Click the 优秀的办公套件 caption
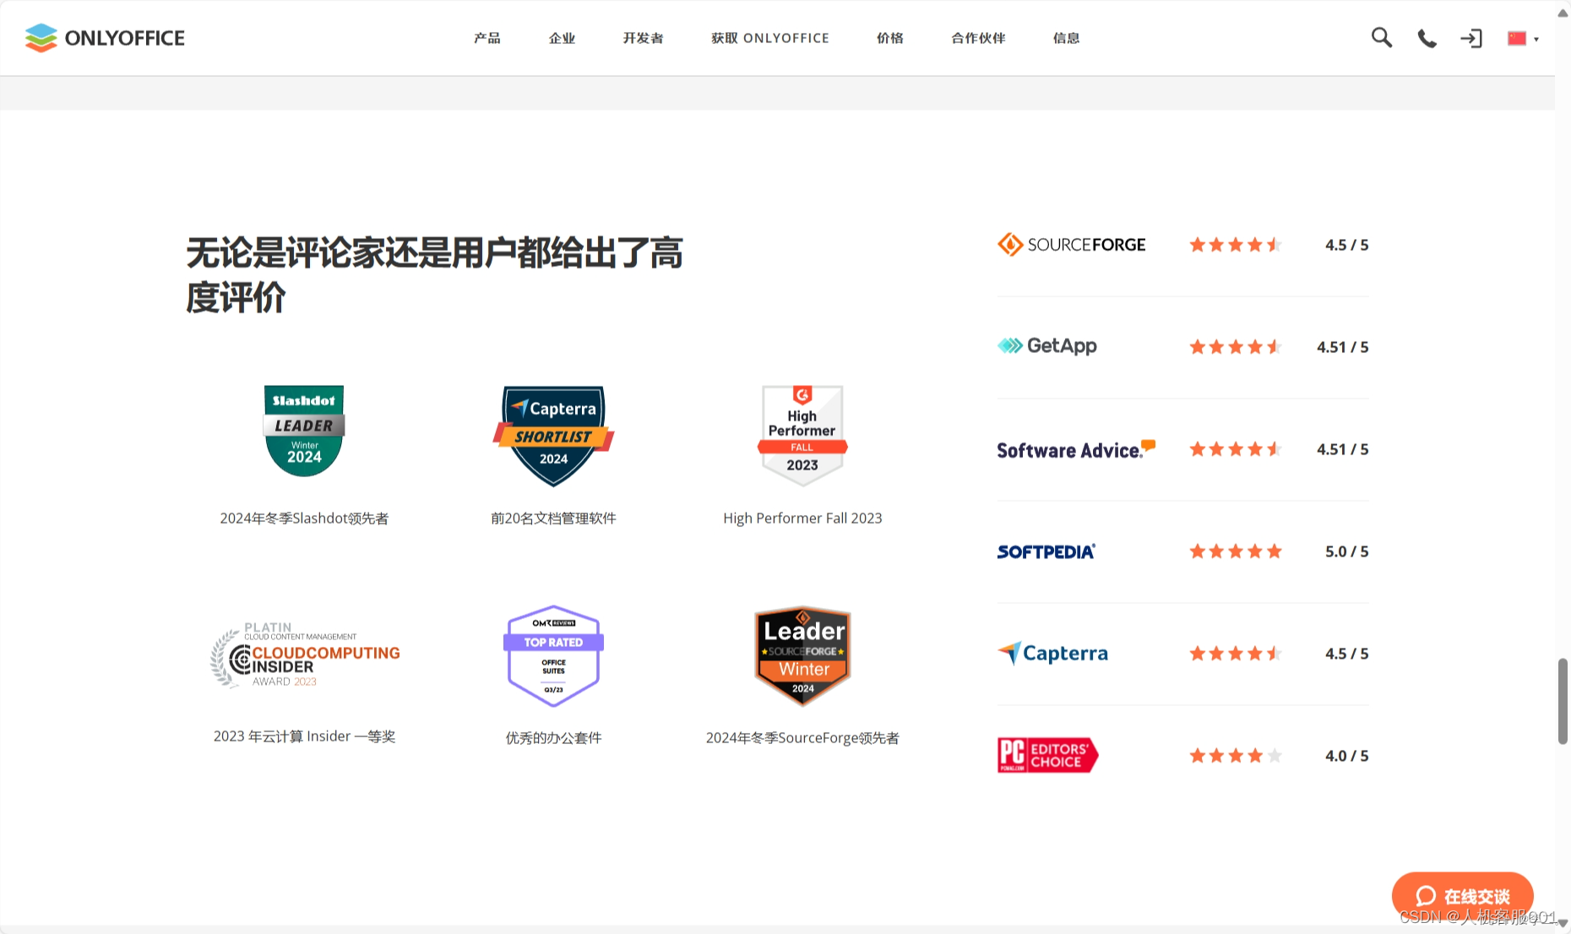The height and width of the screenshot is (934, 1571). (553, 738)
